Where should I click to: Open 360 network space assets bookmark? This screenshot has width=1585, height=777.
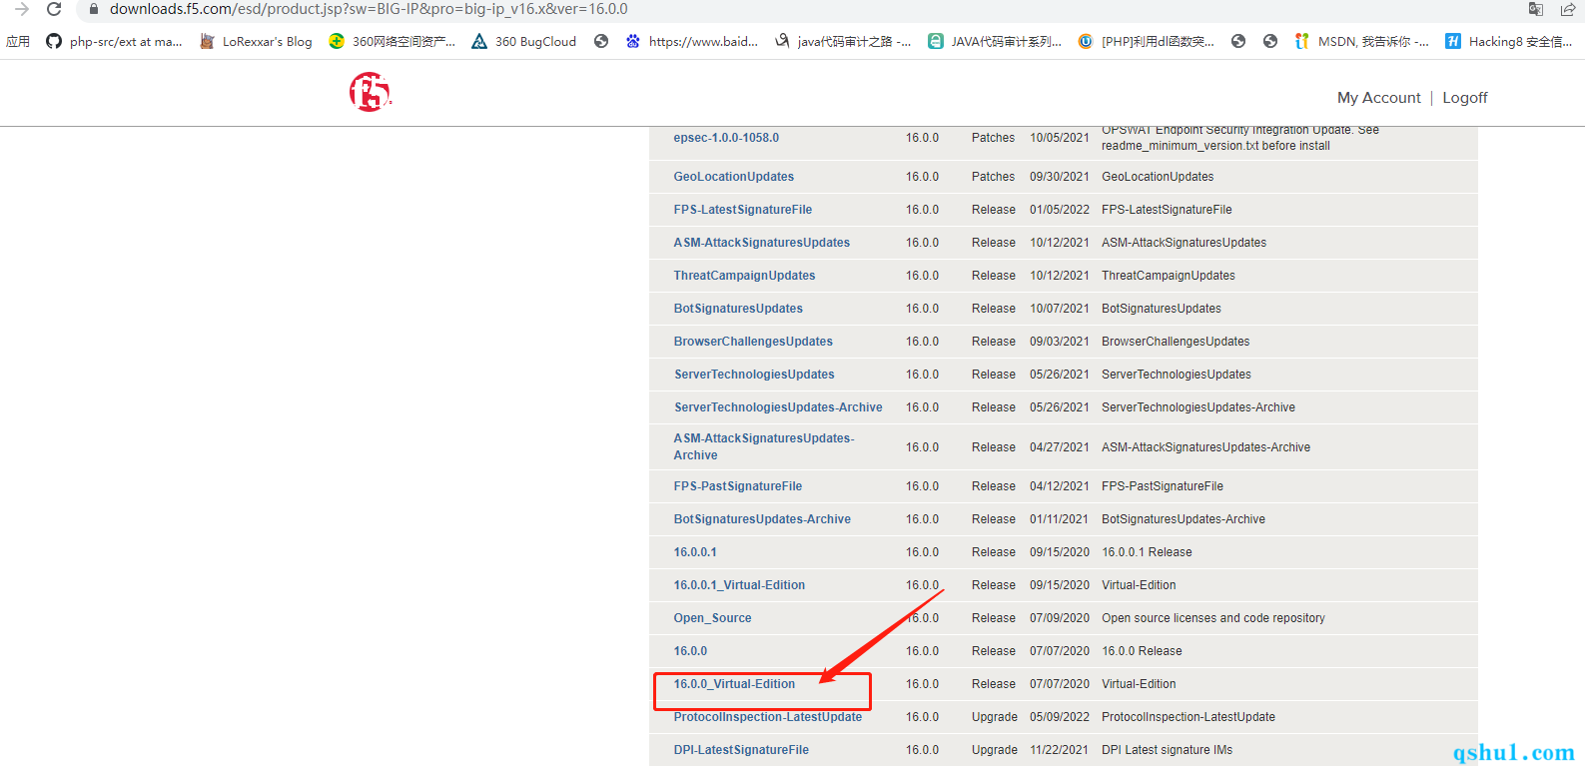point(392,42)
